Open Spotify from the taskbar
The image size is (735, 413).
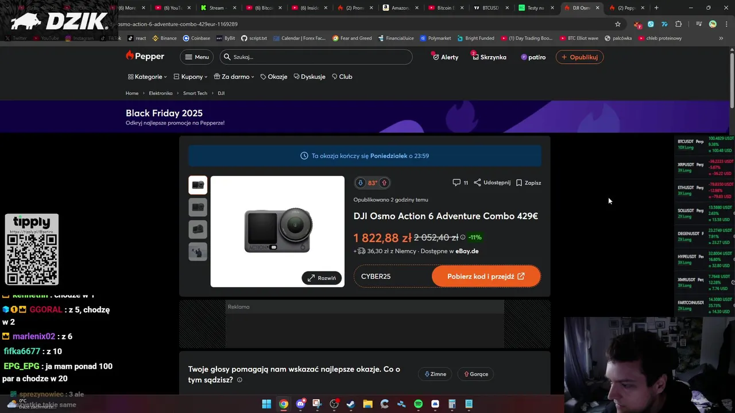tap(418, 404)
